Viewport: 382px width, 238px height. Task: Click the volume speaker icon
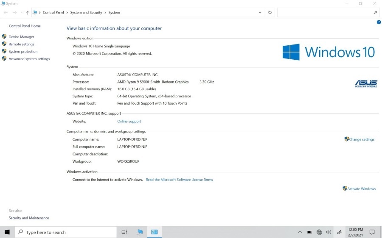click(329, 232)
